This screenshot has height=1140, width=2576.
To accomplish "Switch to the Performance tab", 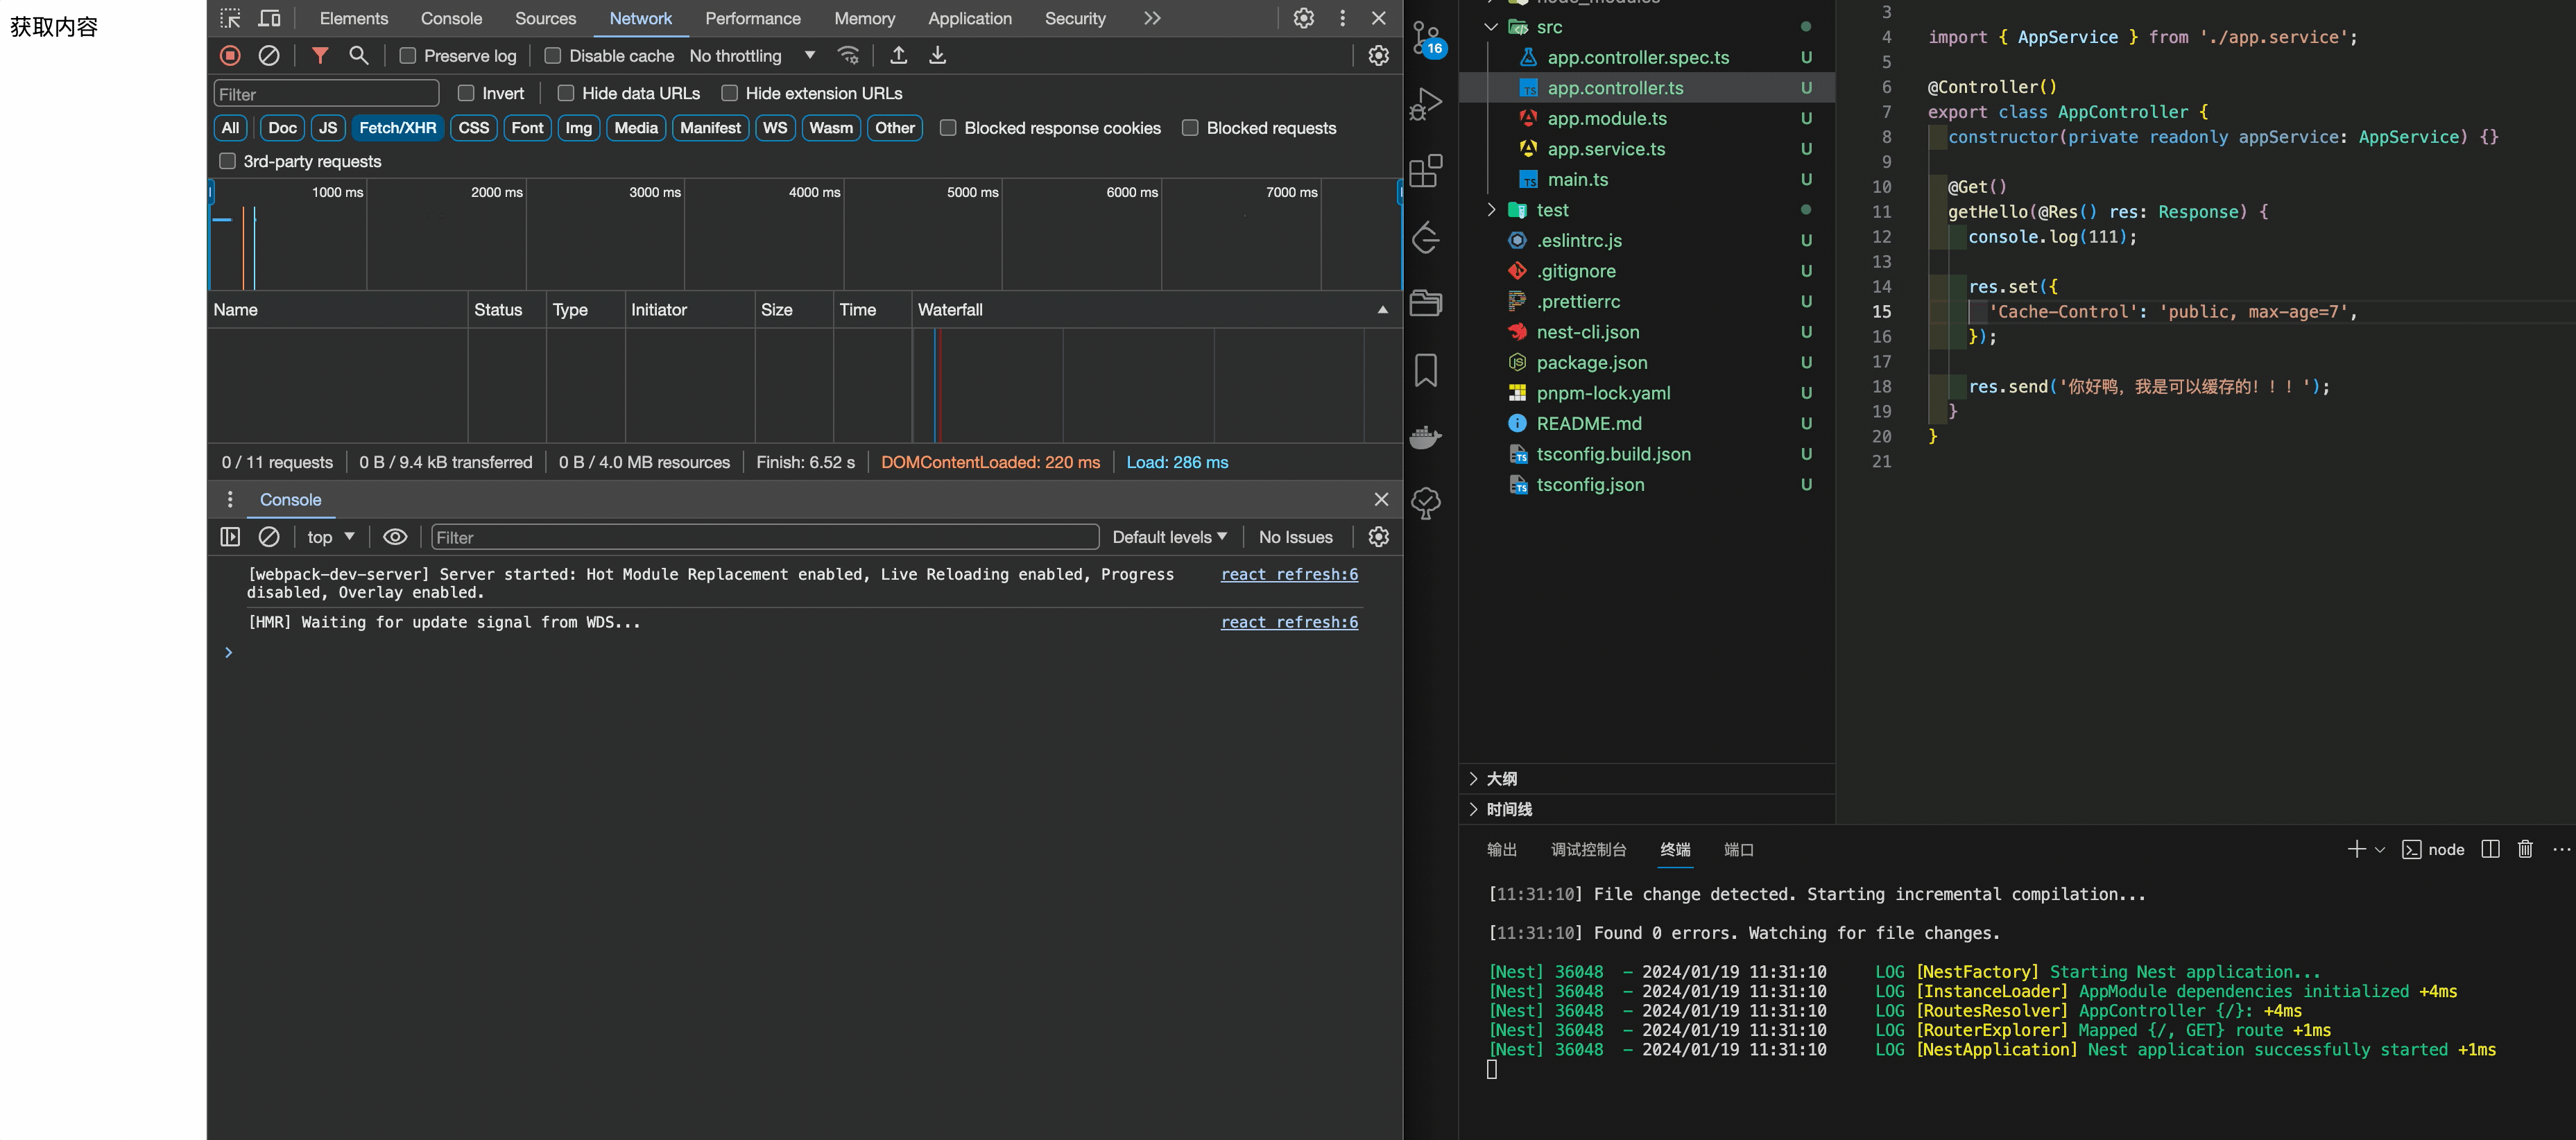I will coord(752,18).
